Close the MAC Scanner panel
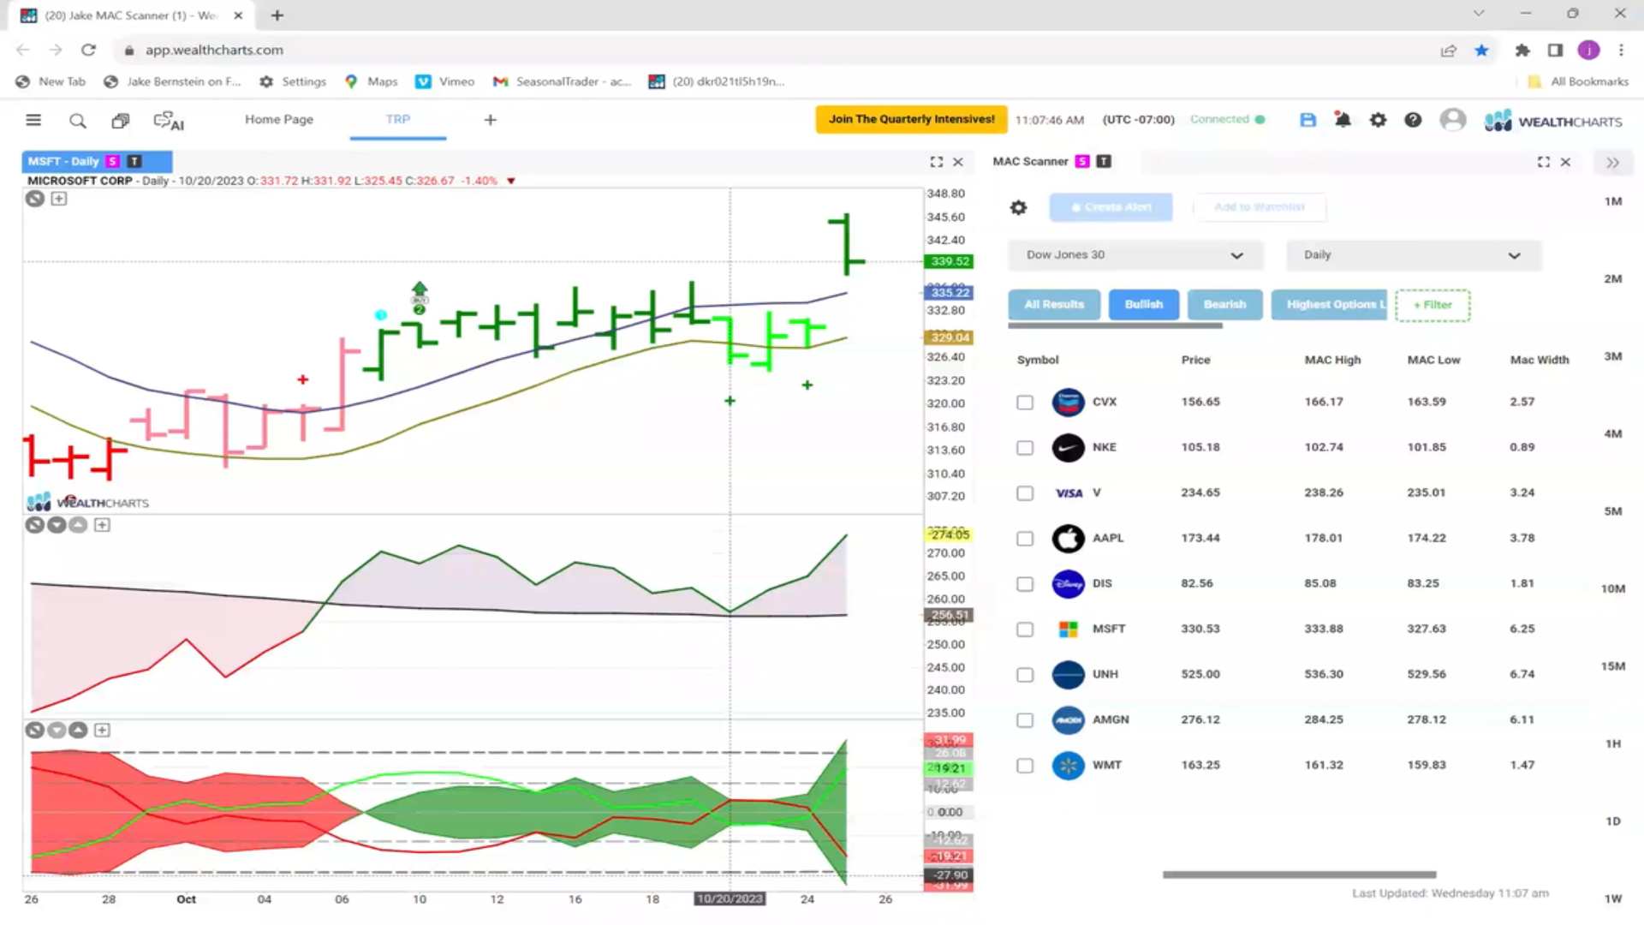The width and height of the screenshot is (1644, 925). 1565,162
